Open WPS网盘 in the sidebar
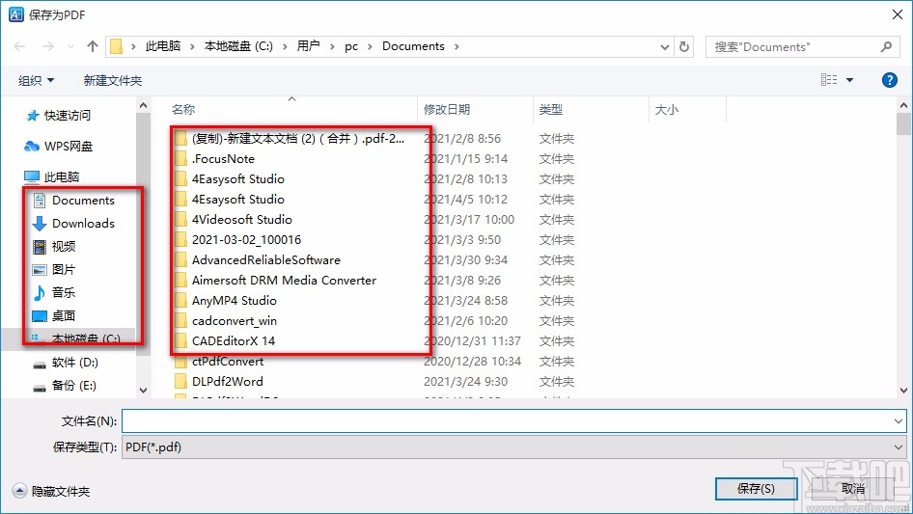The height and width of the screenshot is (514, 913). tap(58, 147)
